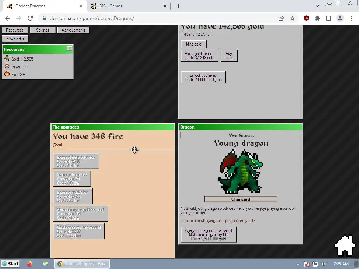The image size is (359, 269).
Task: Open the network tray icon
Action: pos(315,264)
